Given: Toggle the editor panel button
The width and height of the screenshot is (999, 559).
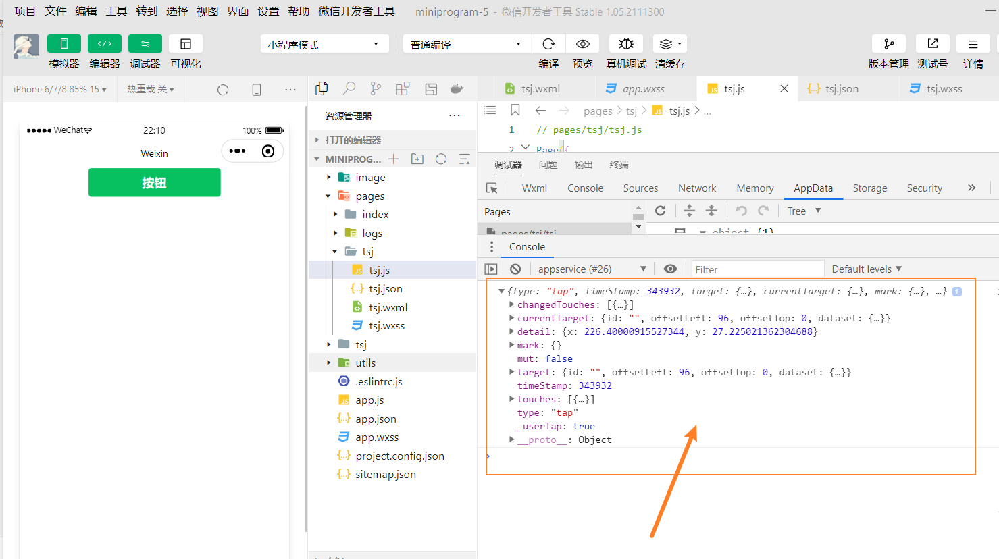Looking at the screenshot, I should (105, 44).
